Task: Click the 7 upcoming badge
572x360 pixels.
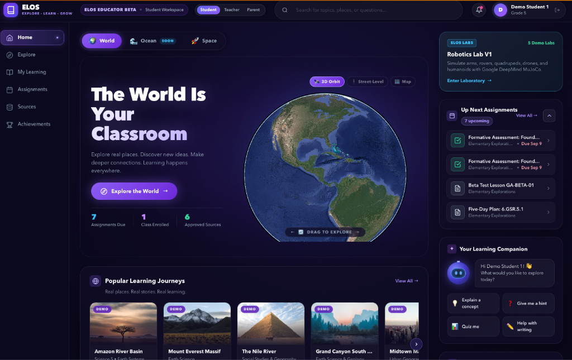Action: [477, 121]
